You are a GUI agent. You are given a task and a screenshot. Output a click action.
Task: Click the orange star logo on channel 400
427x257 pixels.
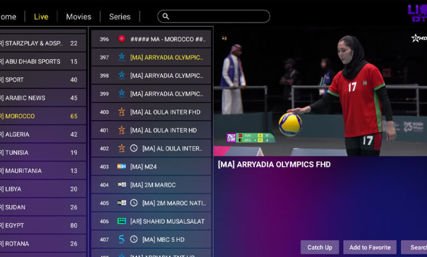coord(122,112)
